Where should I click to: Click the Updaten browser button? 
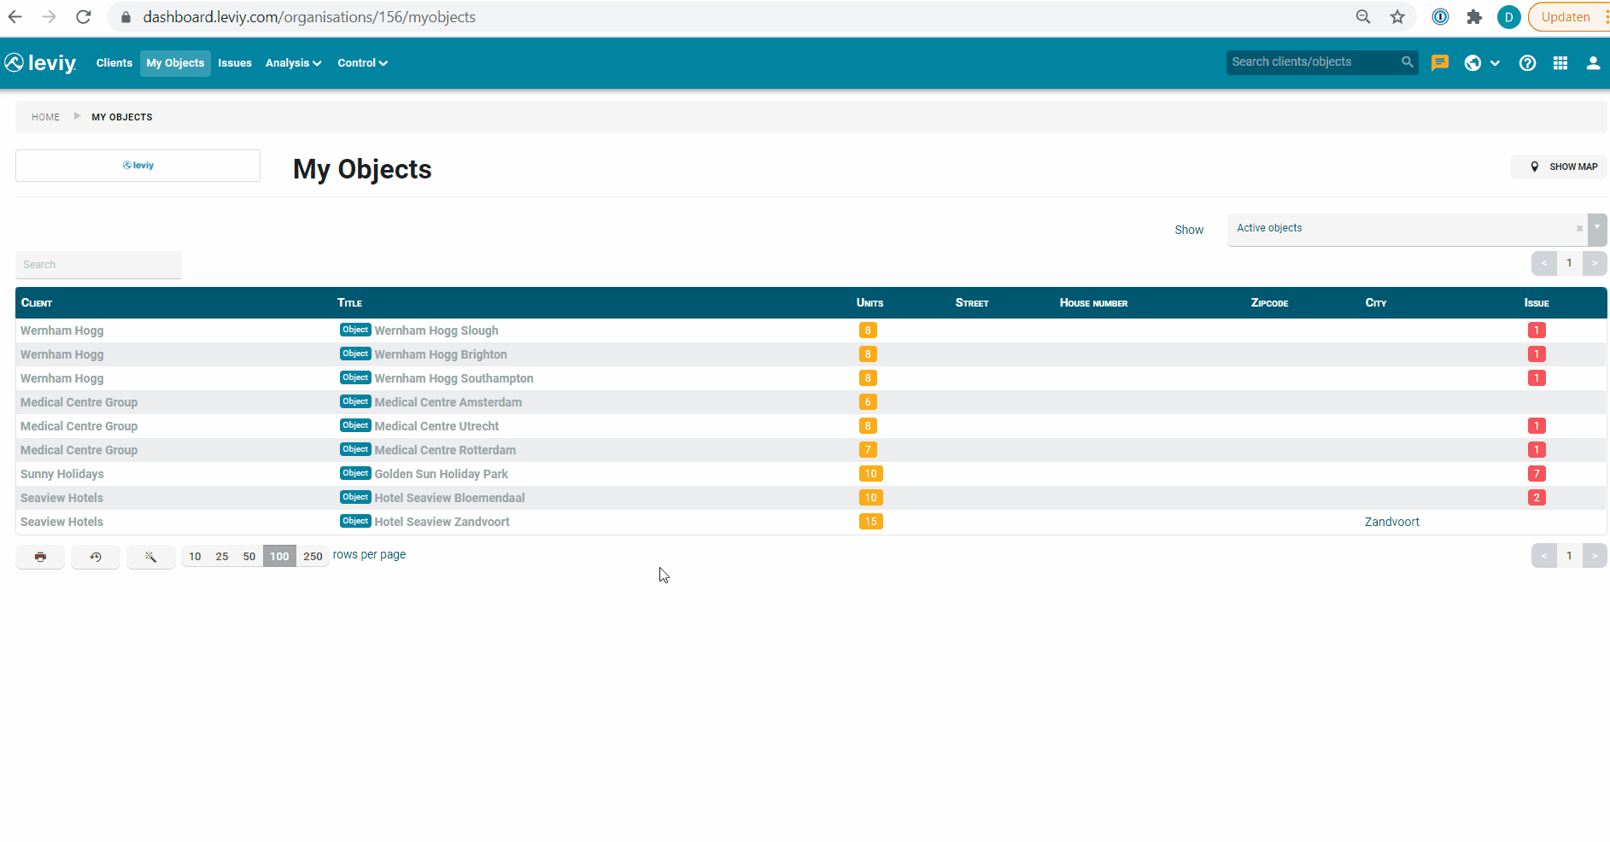coord(1568,17)
